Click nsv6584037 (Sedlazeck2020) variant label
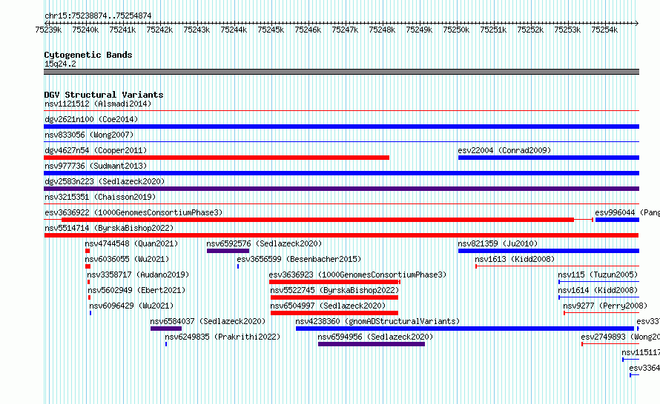660x404 pixels. [208, 321]
